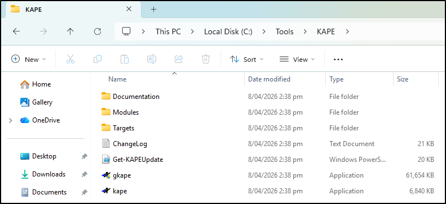Select the Modules folder icon
446x204 pixels.
(106, 112)
